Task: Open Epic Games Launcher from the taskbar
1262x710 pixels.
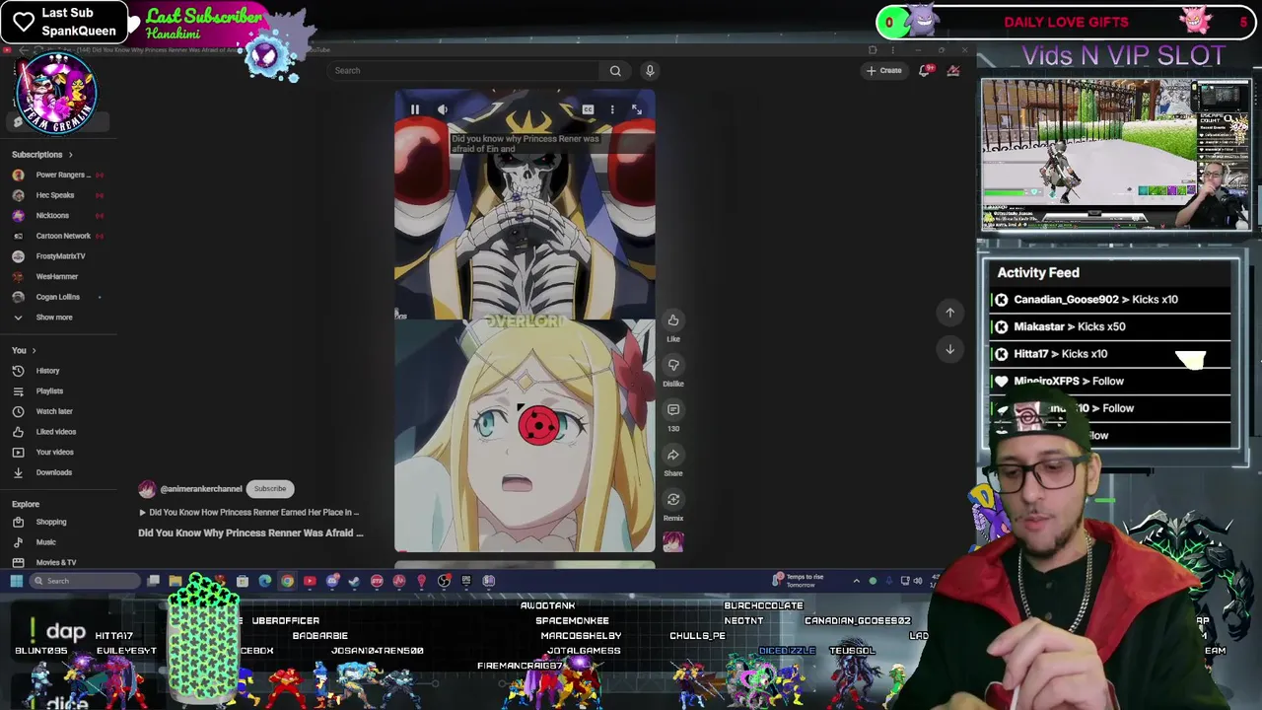Action: pos(466,581)
